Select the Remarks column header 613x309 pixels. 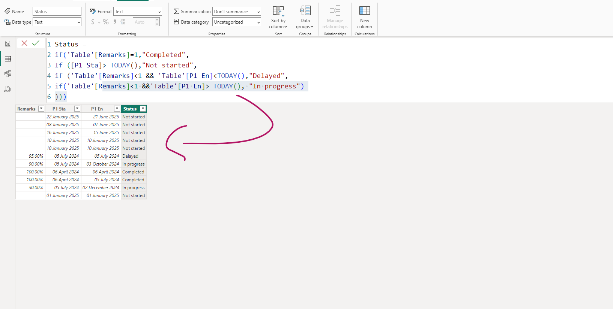(27, 109)
